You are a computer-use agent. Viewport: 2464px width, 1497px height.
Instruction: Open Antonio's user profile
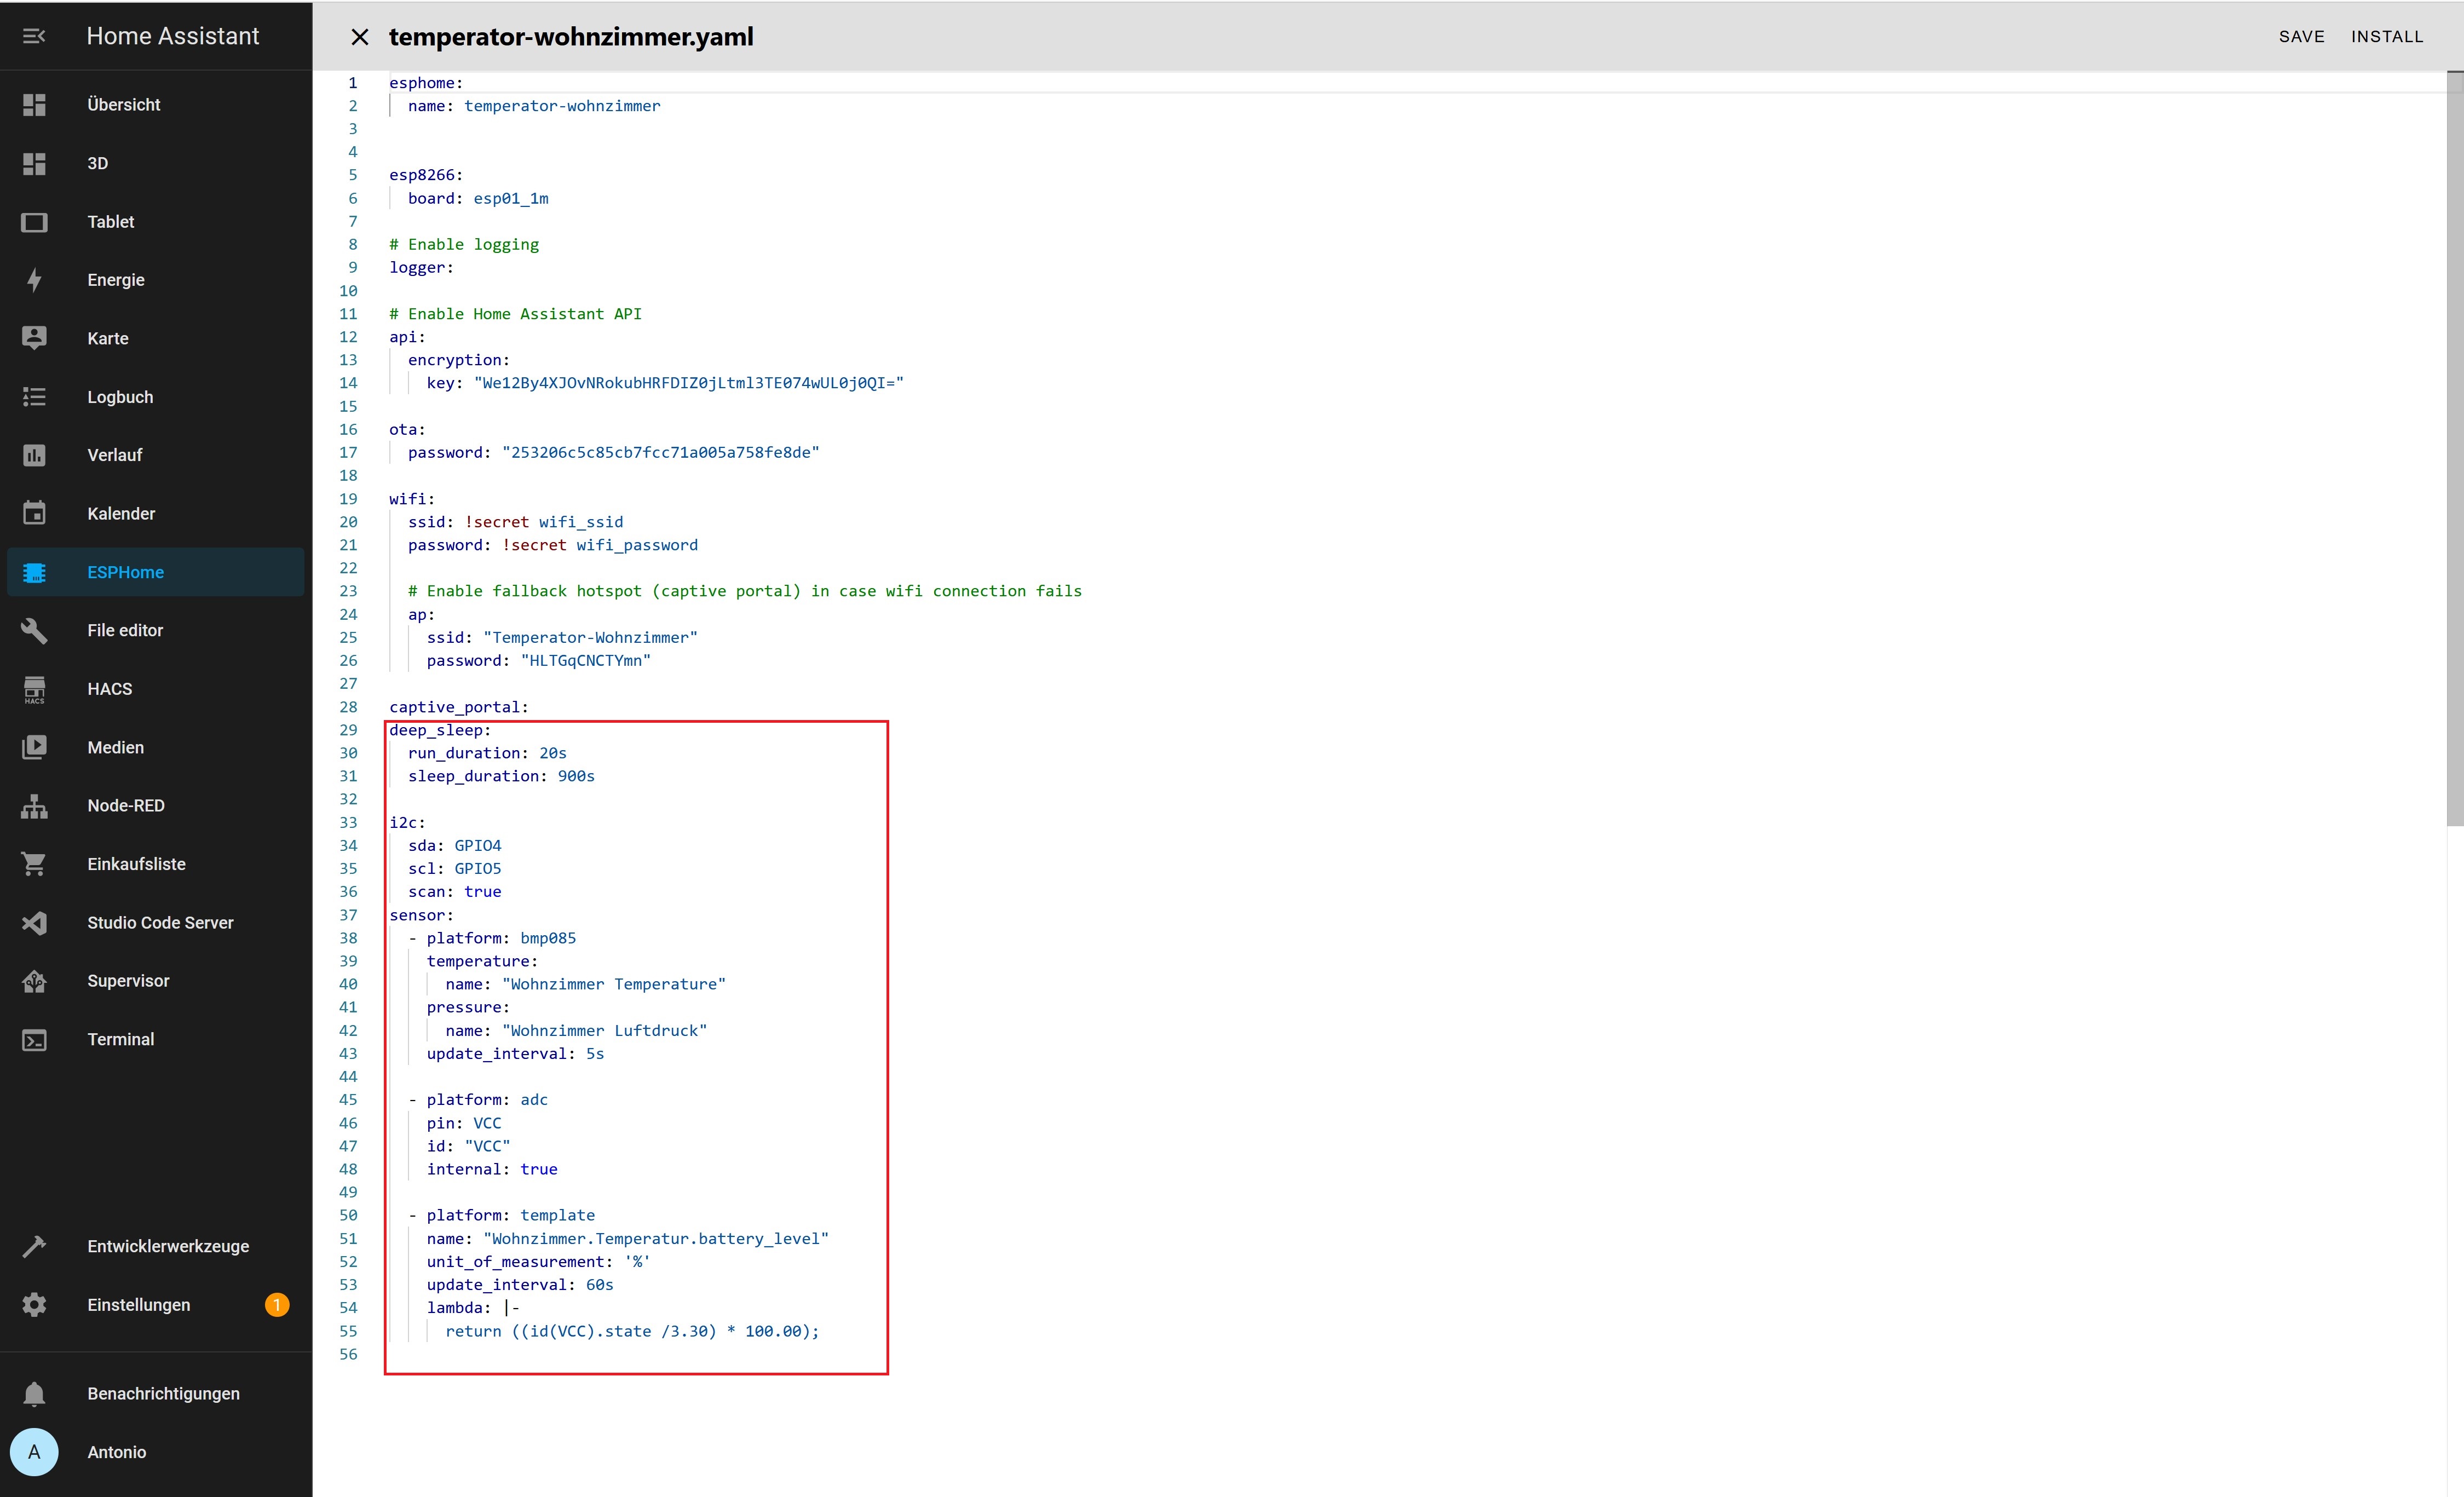pyautogui.click(x=116, y=1452)
